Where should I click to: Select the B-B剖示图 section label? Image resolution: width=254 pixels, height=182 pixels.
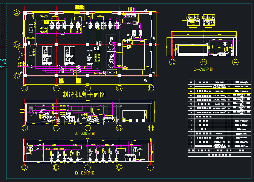(x=85, y=173)
